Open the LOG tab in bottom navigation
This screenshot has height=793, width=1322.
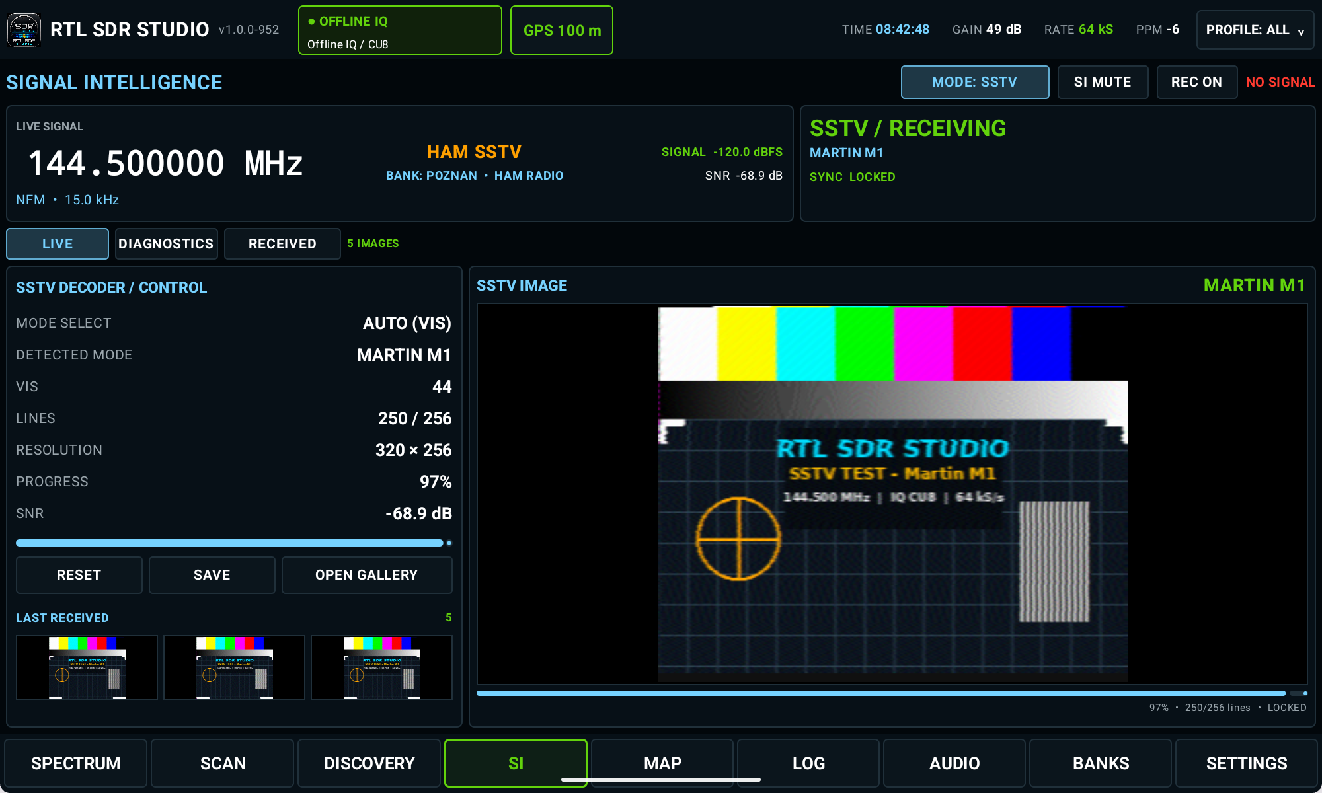click(808, 763)
